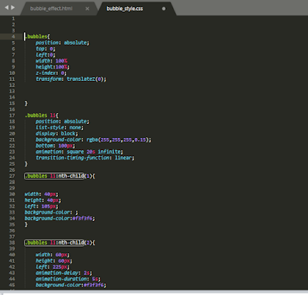Click the '.bubbles li{' selector on line 17
308x295 pixels.
point(42,116)
